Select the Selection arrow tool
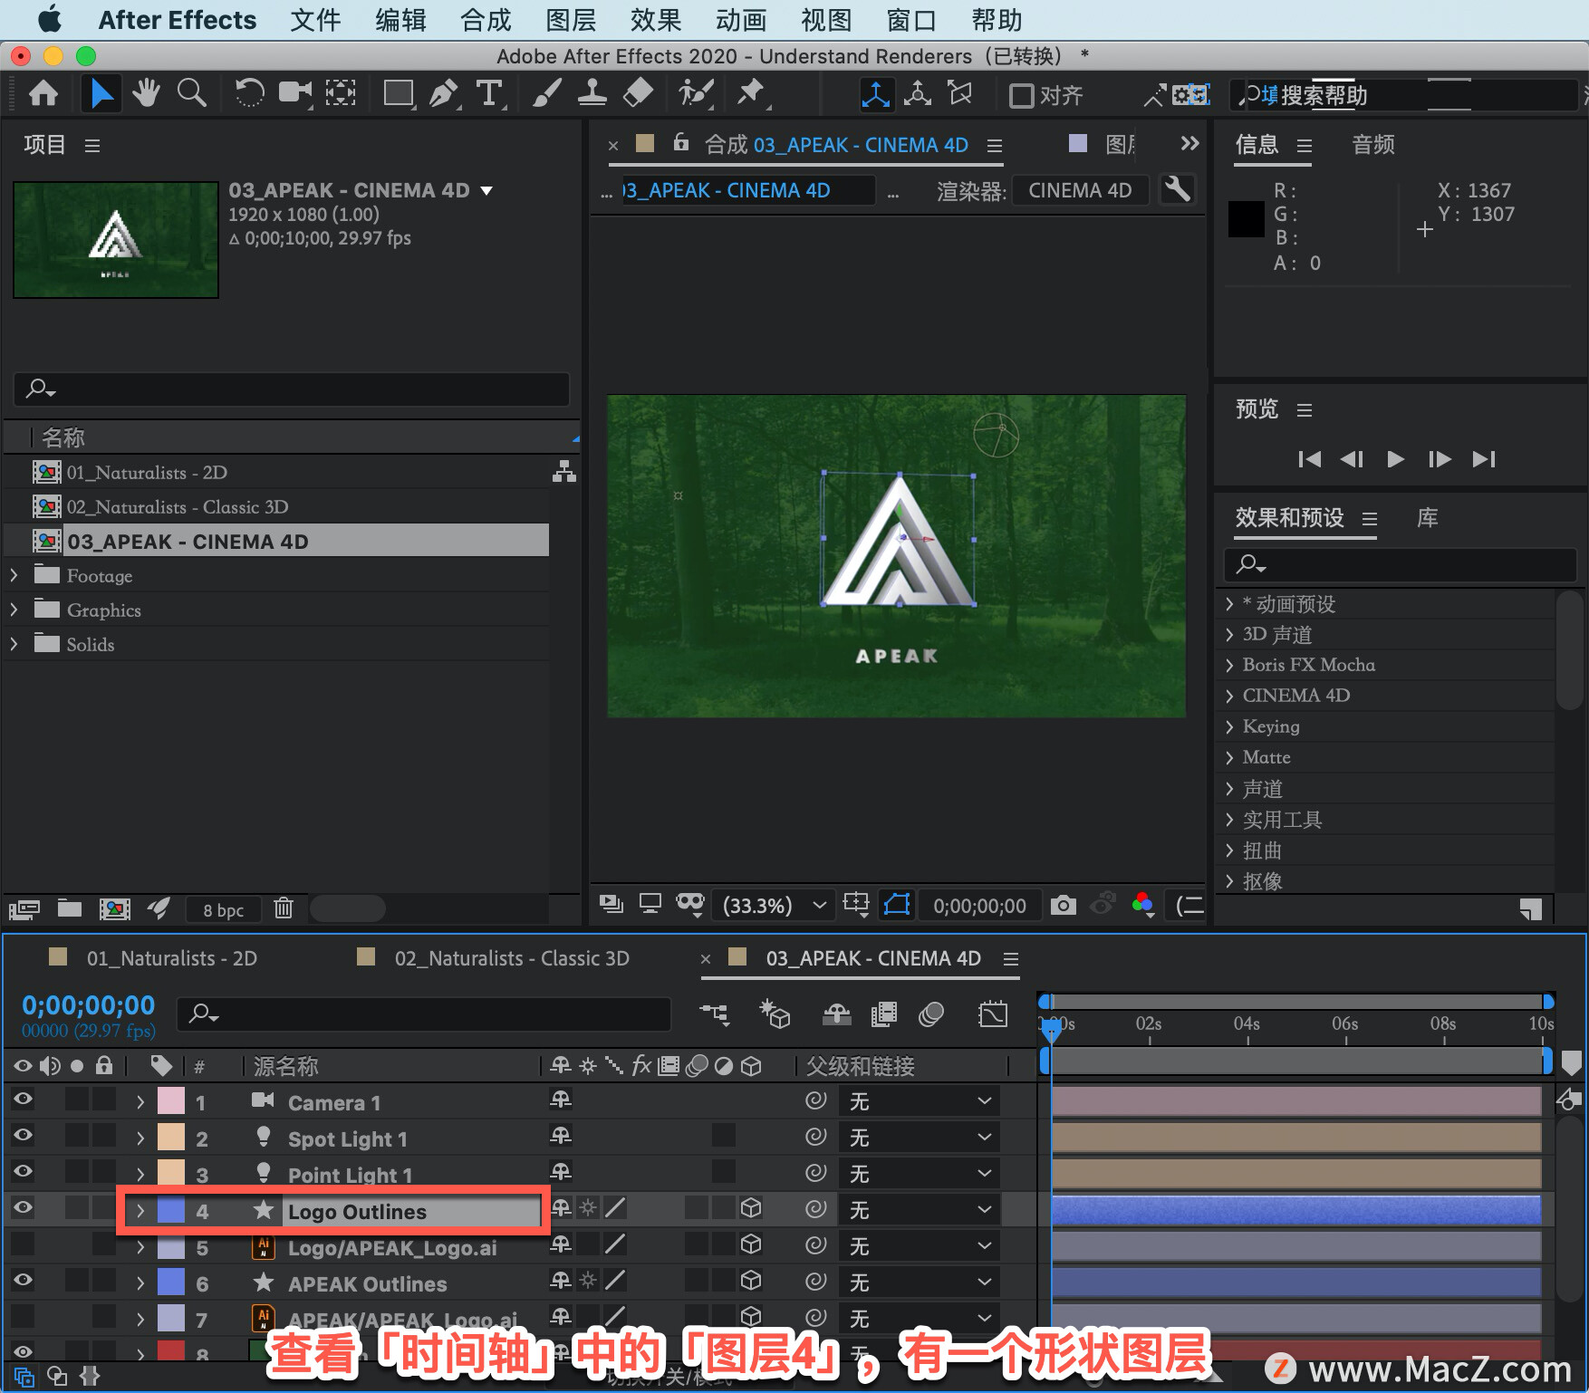1589x1393 pixels. [101, 94]
